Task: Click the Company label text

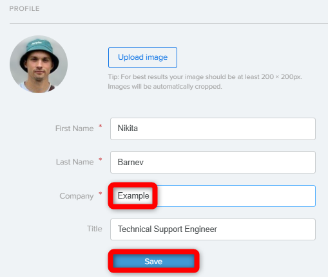Action: click(77, 196)
